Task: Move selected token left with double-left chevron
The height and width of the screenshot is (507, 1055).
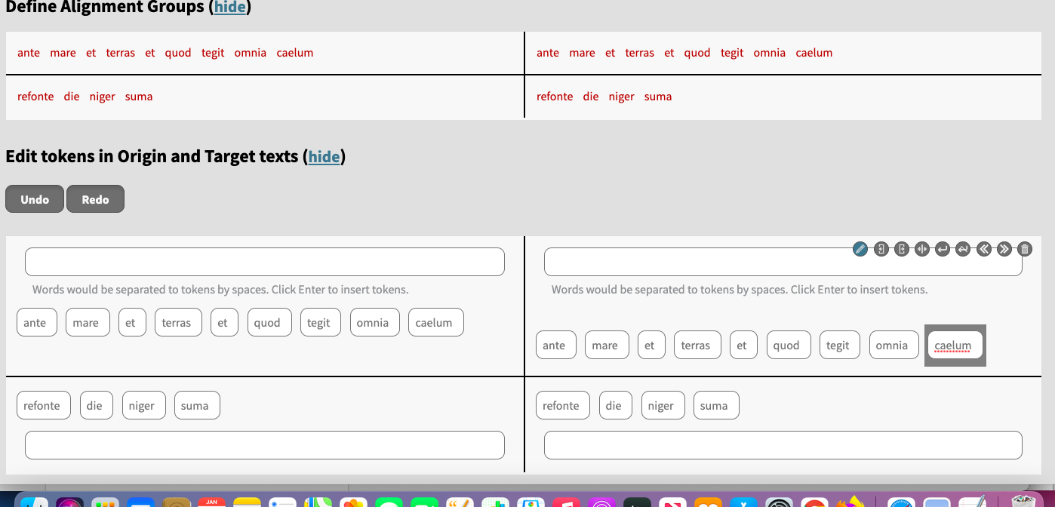Action: click(x=983, y=249)
